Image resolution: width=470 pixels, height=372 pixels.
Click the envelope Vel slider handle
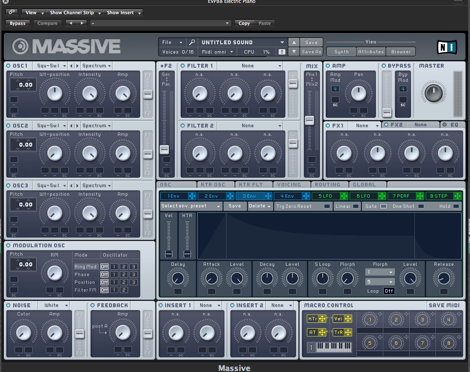[x=169, y=254]
